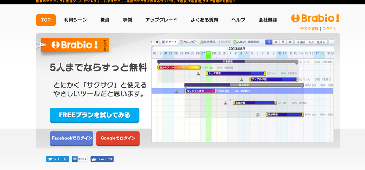Screen dimensions: 365x170
Task: Click the person icon beside 原価計算
Action: pyautogui.click(x=225, y=103)
